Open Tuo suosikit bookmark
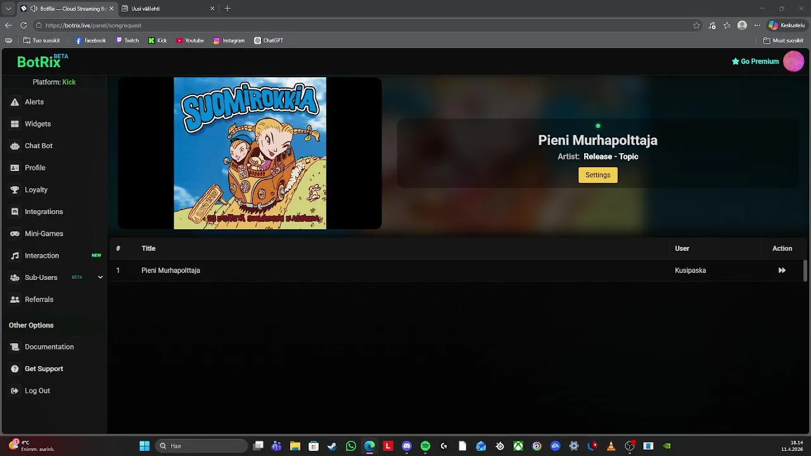The width and height of the screenshot is (811, 456). pos(41,41)
